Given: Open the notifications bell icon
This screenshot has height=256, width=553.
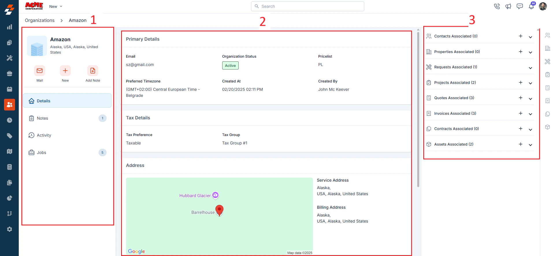Looking at the screenshot, I should click(x=531, y=6).
